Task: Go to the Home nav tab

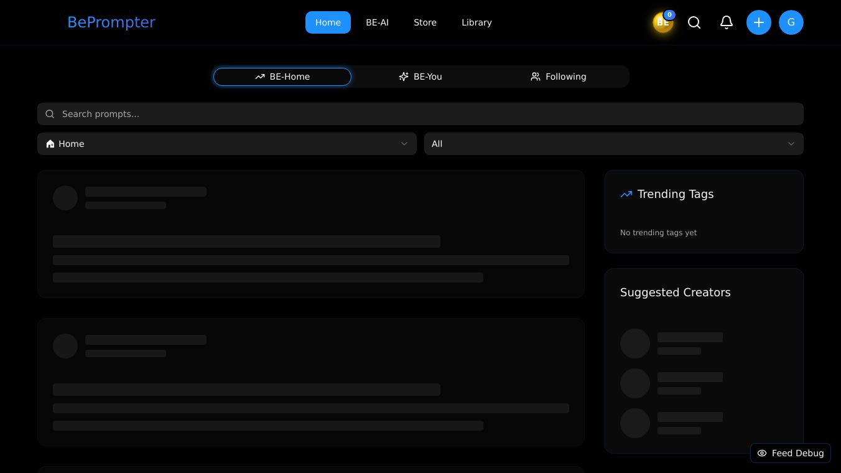Action: [328, 22]
